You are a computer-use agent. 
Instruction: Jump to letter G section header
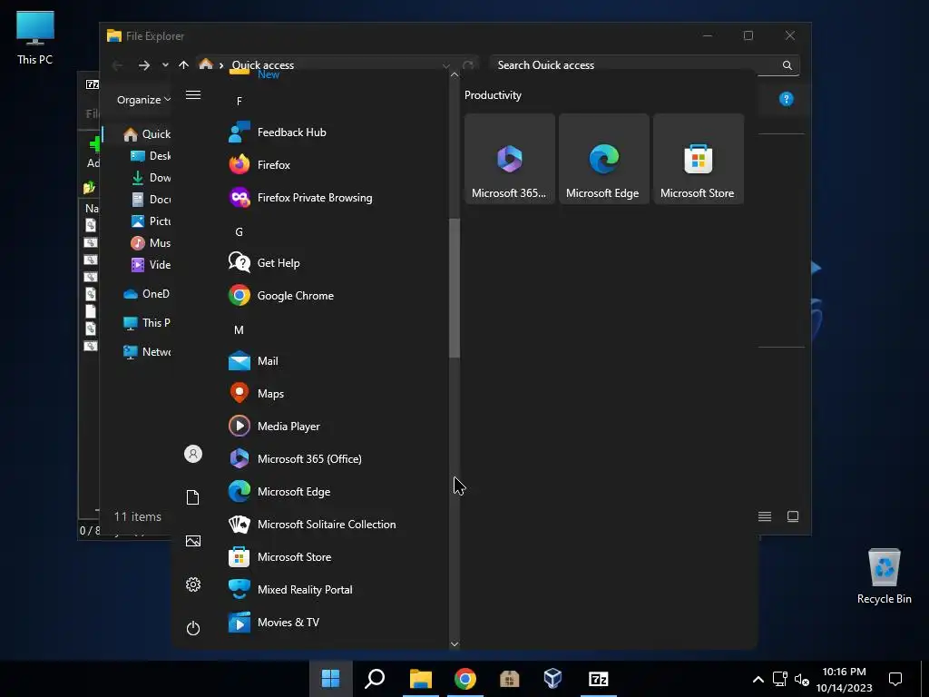point(239,231)
